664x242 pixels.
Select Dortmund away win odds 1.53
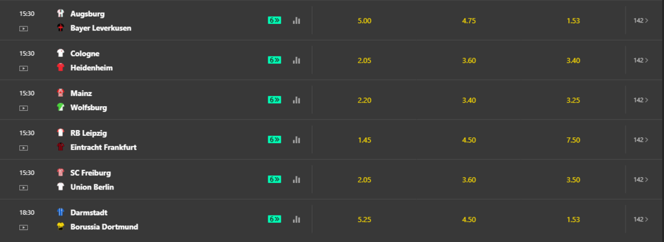coord(574,219)
